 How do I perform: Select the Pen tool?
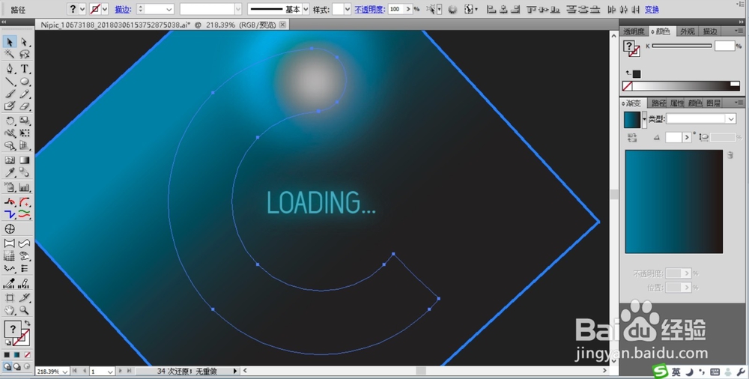point(10,69)
